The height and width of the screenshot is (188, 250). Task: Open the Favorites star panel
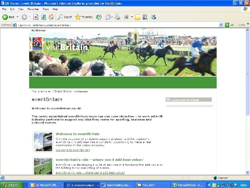84,17
